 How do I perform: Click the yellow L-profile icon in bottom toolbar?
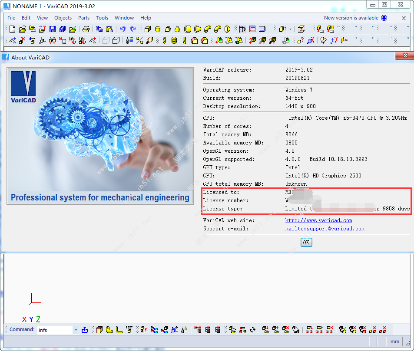(119, 330)
